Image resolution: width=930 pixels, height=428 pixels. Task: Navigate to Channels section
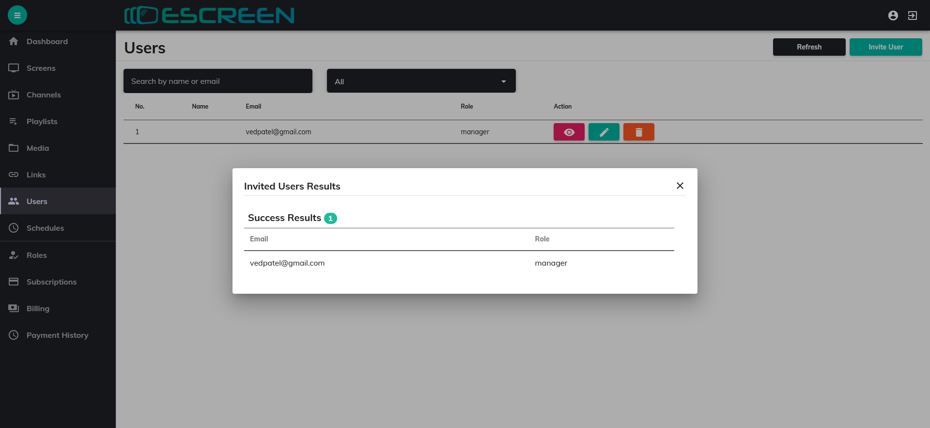tap(44, 95)
